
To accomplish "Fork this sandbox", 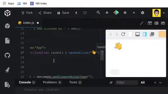I will (x=27, y=13).
